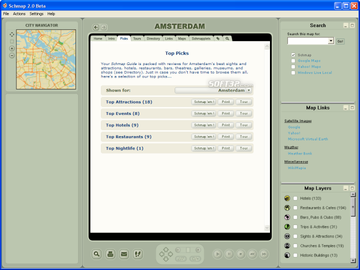
Task: Pan map down with down arrow
Action: tap(166, 259)
